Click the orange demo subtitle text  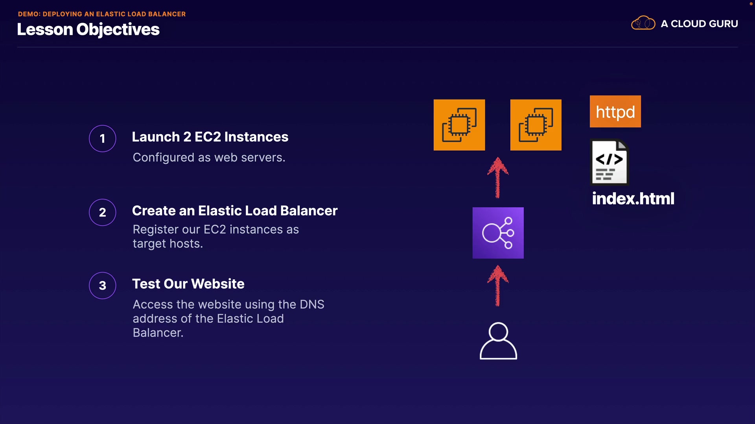[x=101, y=14]
